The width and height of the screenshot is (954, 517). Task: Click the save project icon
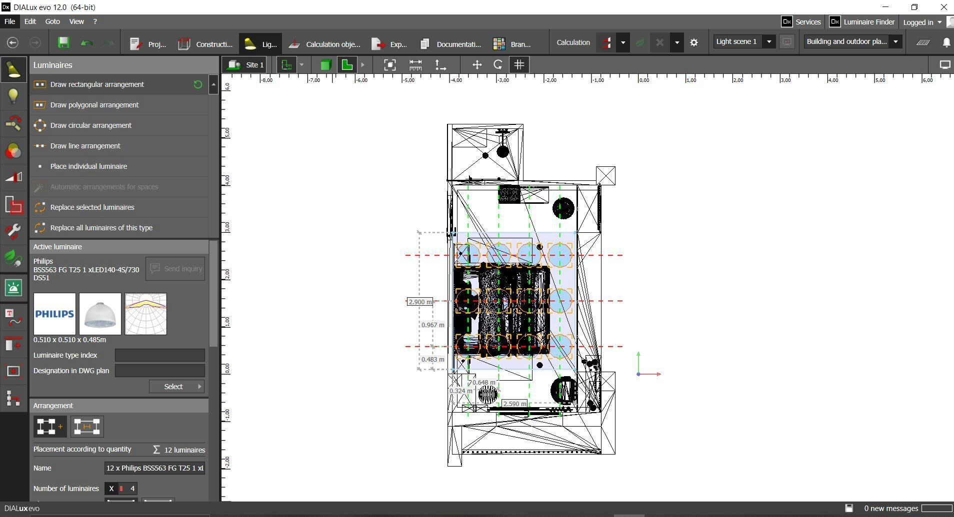63,43
